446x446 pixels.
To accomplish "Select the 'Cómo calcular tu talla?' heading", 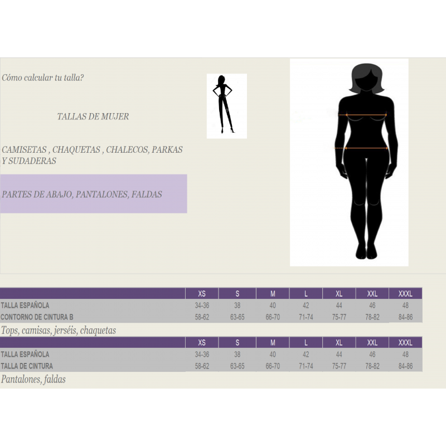I will coord(43,77).
